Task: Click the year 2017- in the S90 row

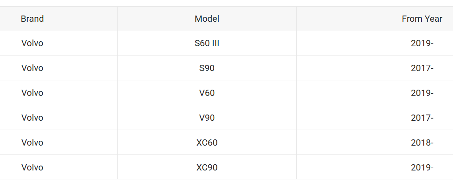Action: point(422,68)
